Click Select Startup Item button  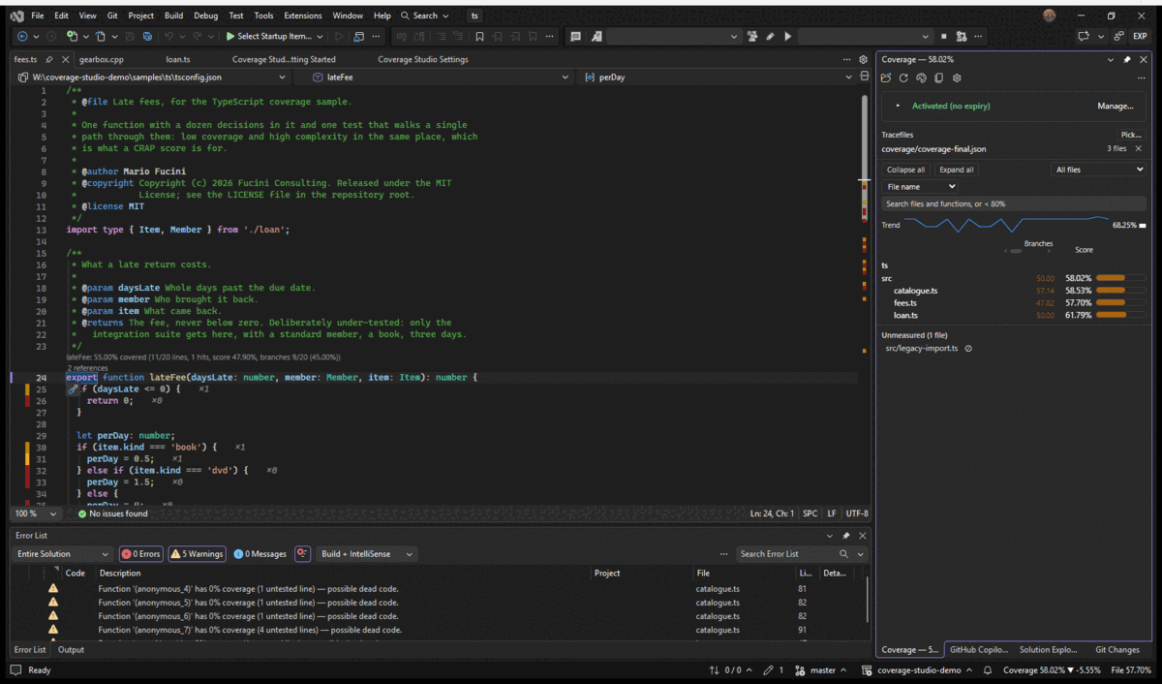pos(274,37)
